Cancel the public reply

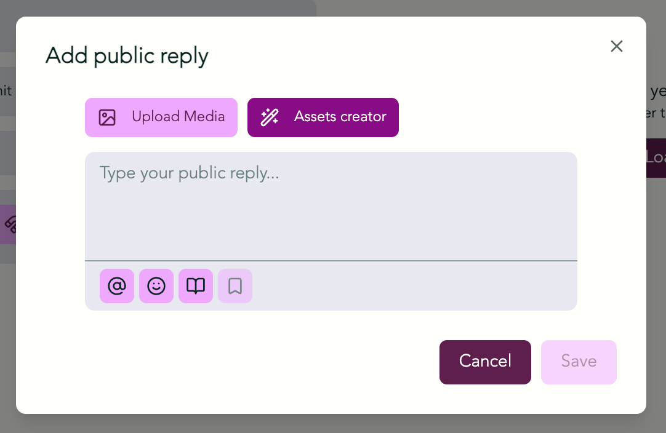485,362
